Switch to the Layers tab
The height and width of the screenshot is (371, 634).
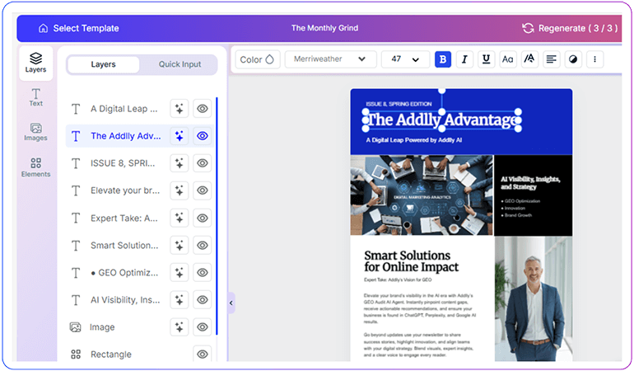point(103,64)
